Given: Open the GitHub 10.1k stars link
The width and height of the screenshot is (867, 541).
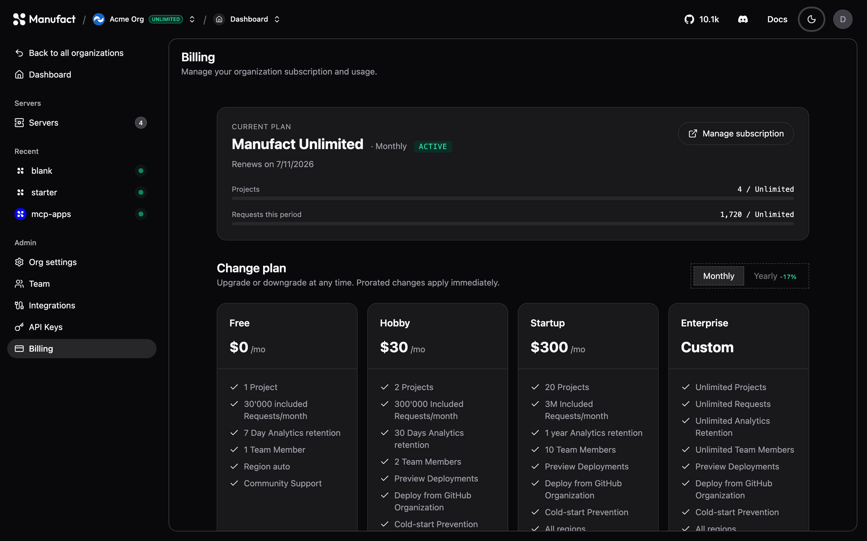Looking at the screenshot, I should [x=701, y=19].
